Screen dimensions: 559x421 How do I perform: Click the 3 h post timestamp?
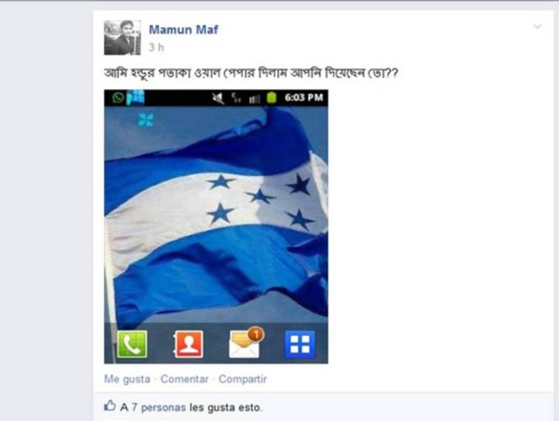coord(156,47)
